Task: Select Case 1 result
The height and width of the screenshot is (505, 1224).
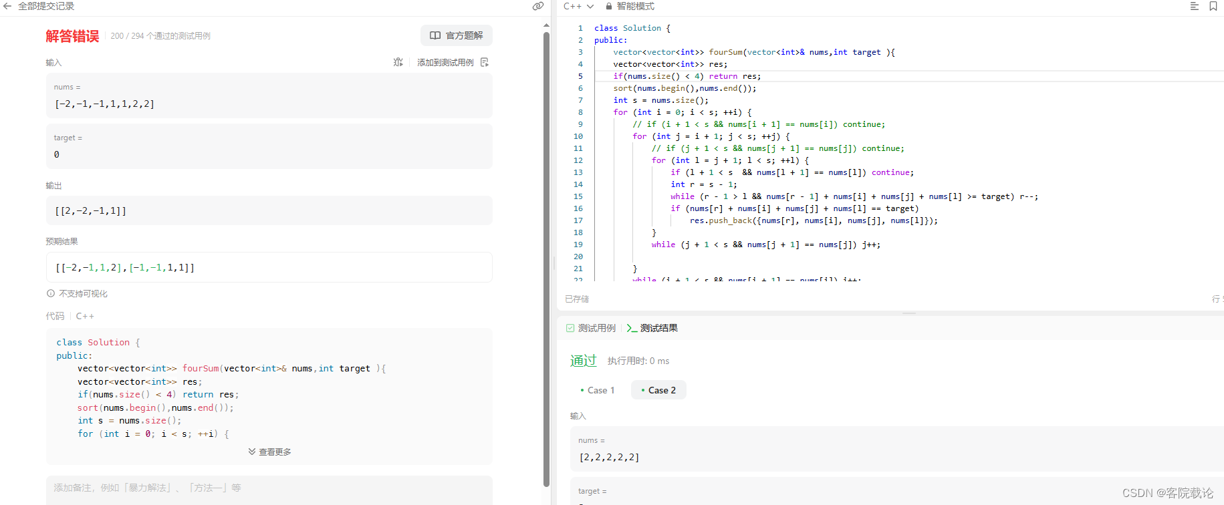Action: [598, 390]
